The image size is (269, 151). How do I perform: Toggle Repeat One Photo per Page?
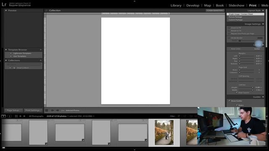[229, 34]
